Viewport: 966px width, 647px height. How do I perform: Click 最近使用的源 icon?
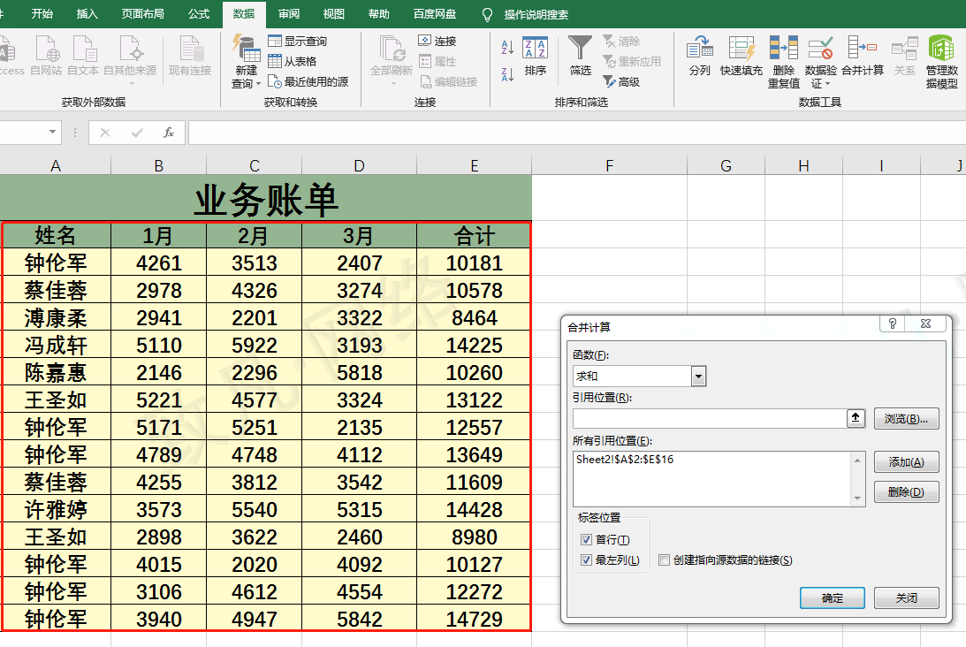275,81
